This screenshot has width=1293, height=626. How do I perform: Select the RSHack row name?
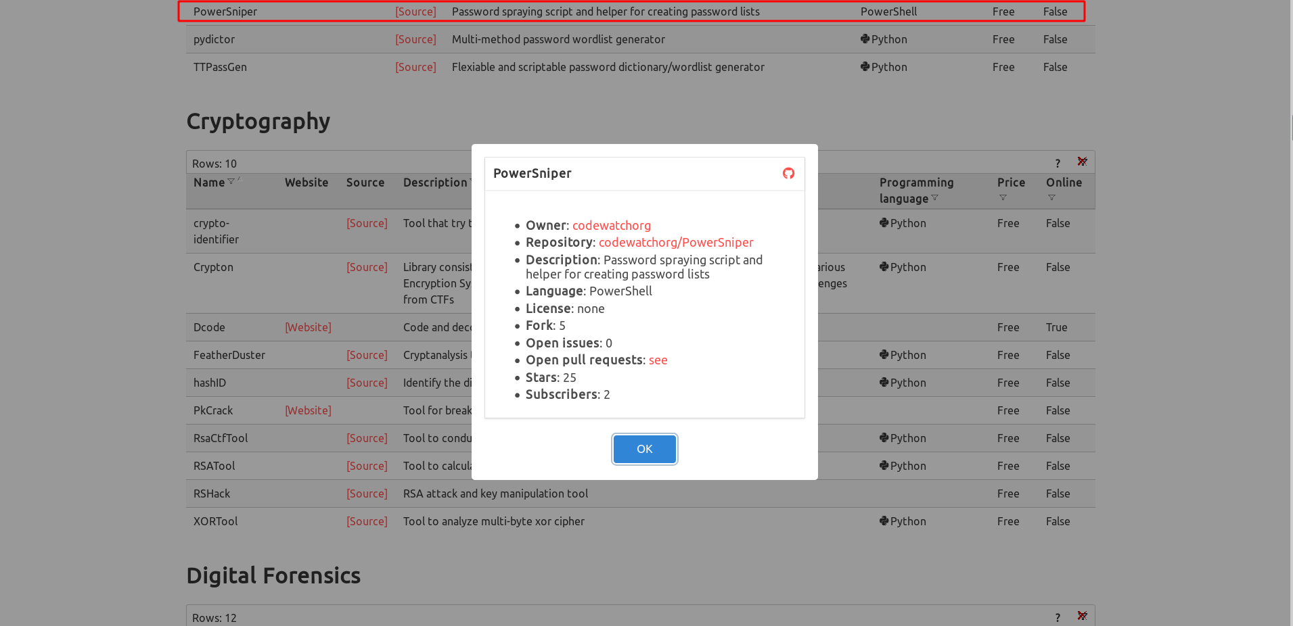(212, 494)
